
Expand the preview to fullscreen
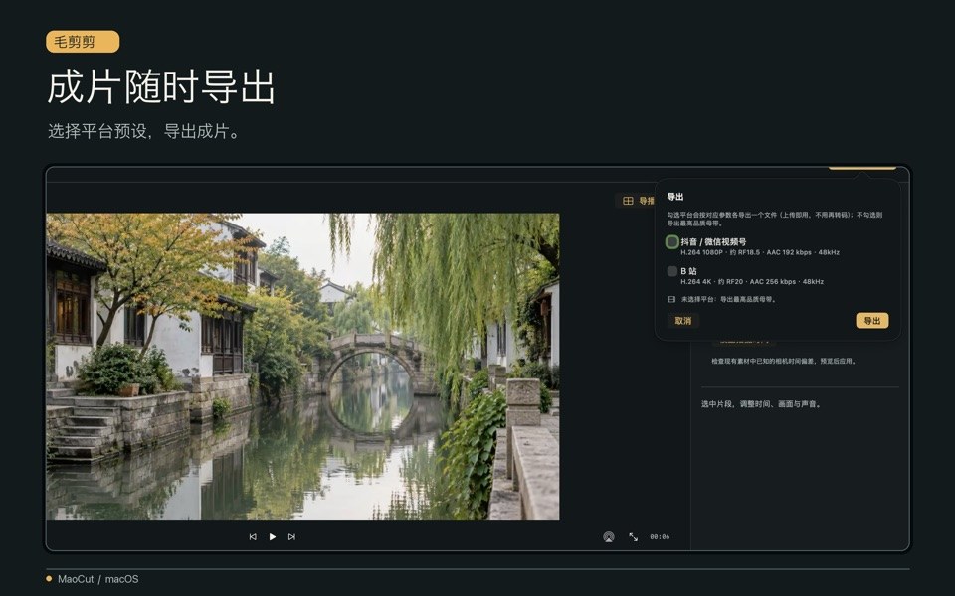click(x=634, y=537)
